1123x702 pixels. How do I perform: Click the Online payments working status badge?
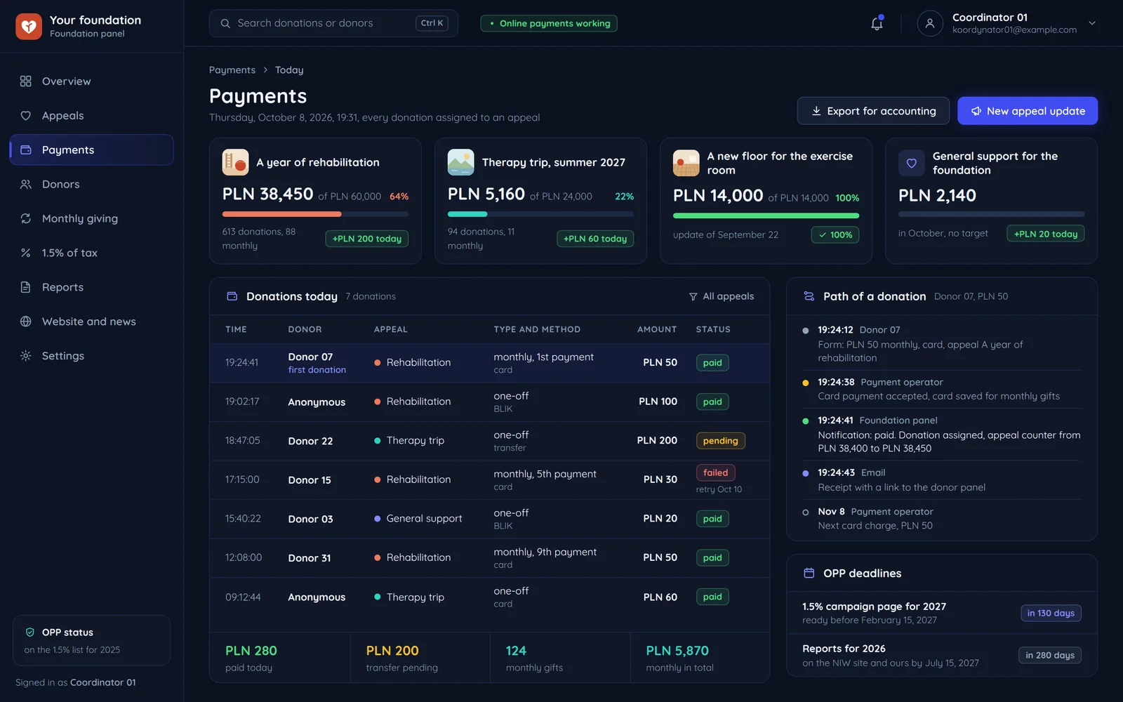tap(549, 23)
